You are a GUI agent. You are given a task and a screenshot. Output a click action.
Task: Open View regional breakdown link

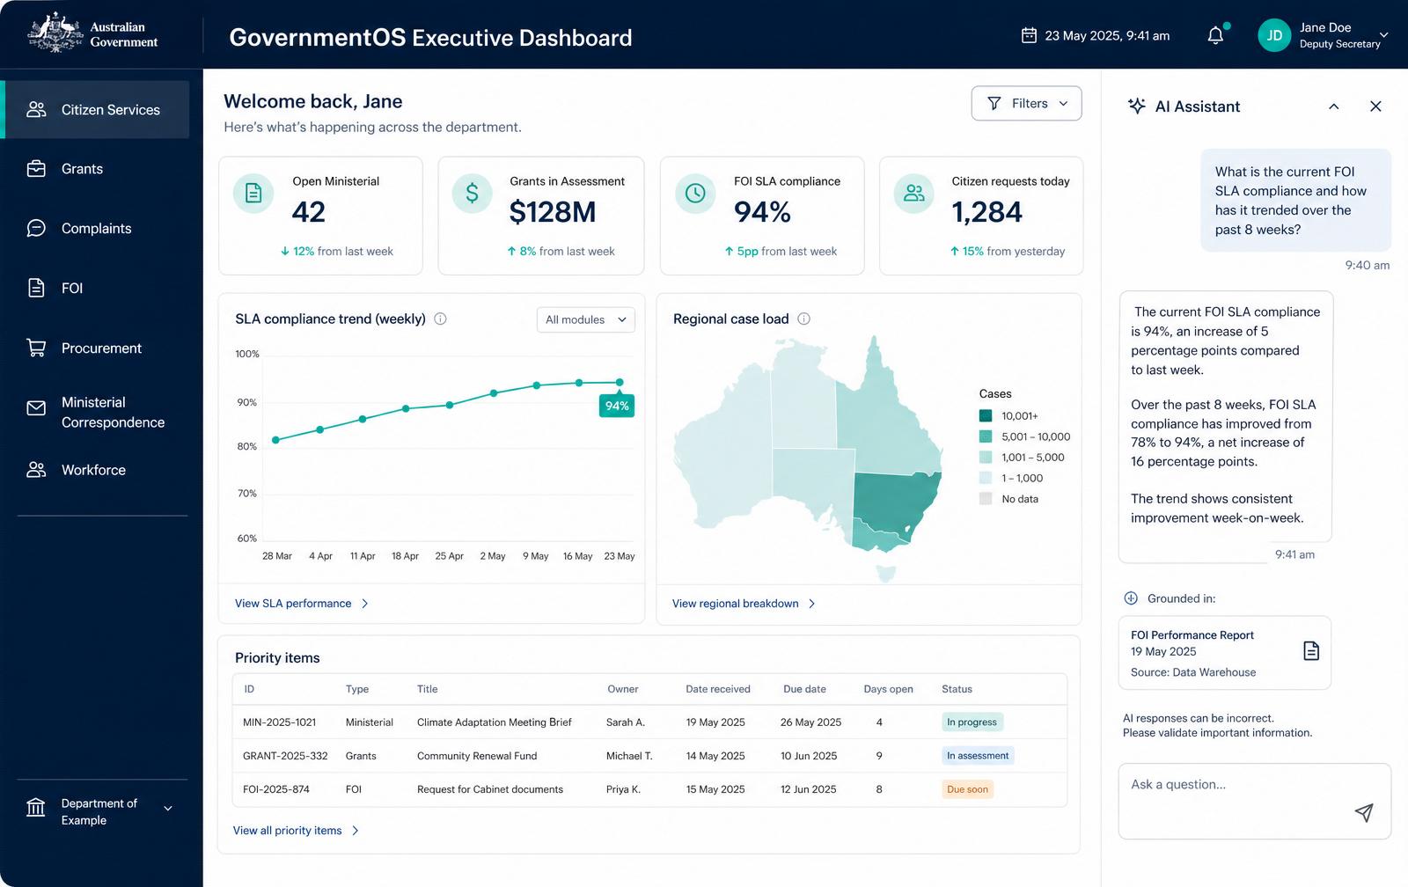[744, 603]
